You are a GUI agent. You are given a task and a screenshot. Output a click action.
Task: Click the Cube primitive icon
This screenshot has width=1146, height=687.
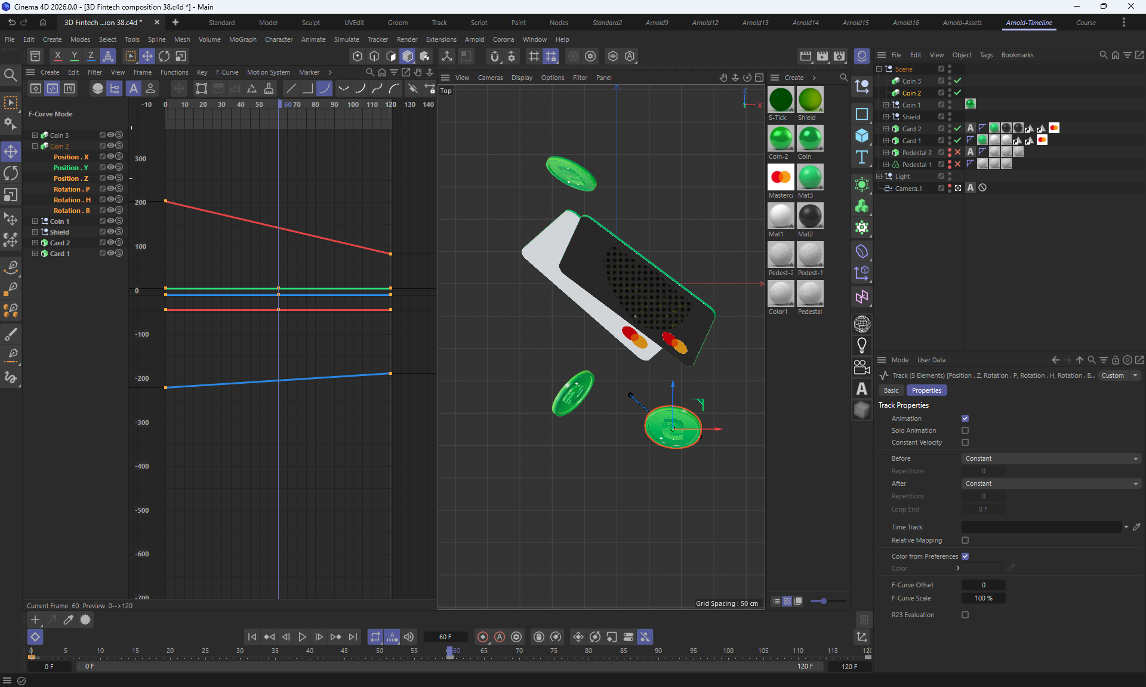[861, 135]
